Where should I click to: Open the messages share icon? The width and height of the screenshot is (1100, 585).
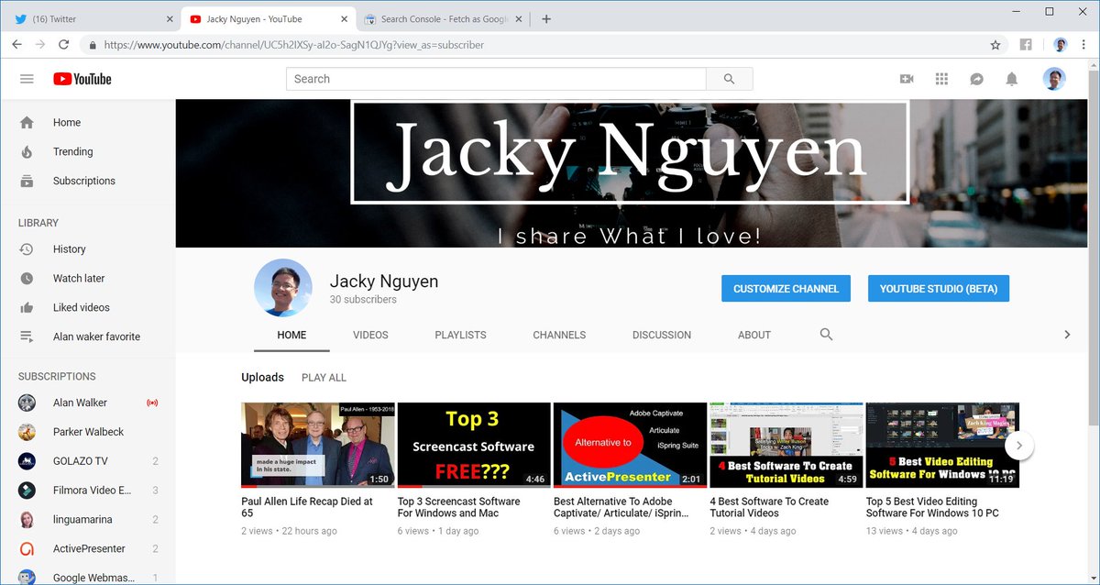pyautogui.click(x=977, y=79)
